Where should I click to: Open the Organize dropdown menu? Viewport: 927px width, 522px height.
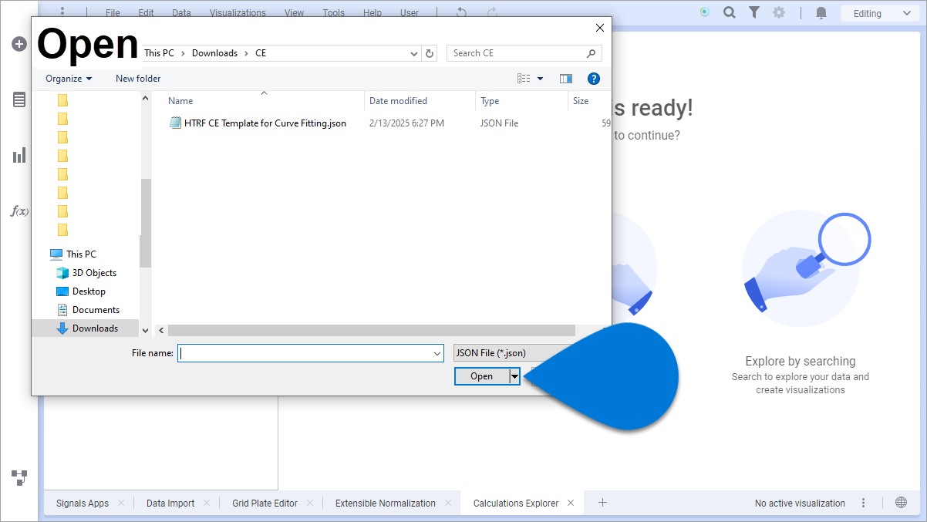pos(69,79)
